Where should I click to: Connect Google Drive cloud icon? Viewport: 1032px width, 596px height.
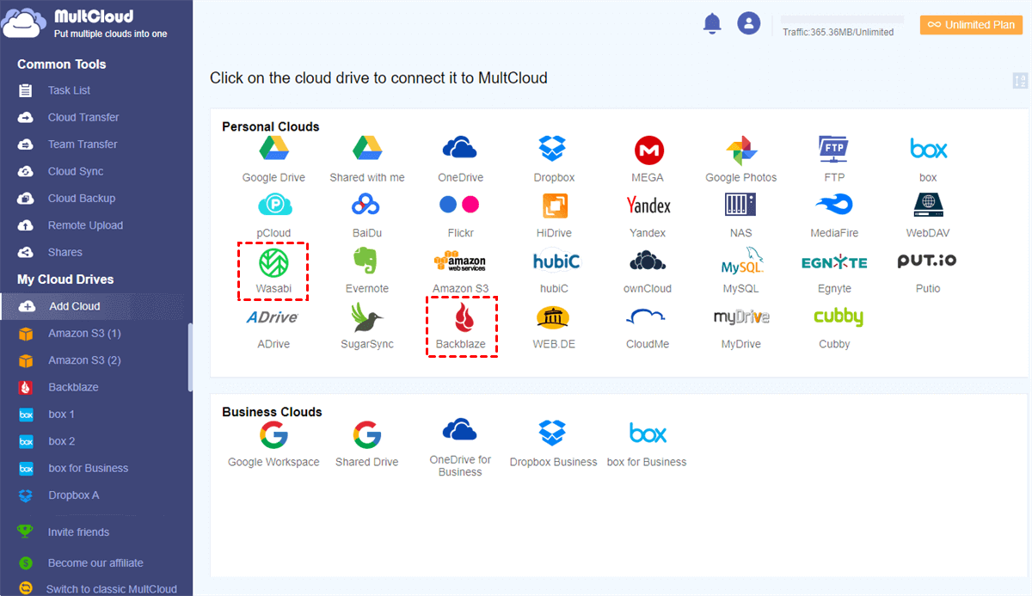click(273, 150)
